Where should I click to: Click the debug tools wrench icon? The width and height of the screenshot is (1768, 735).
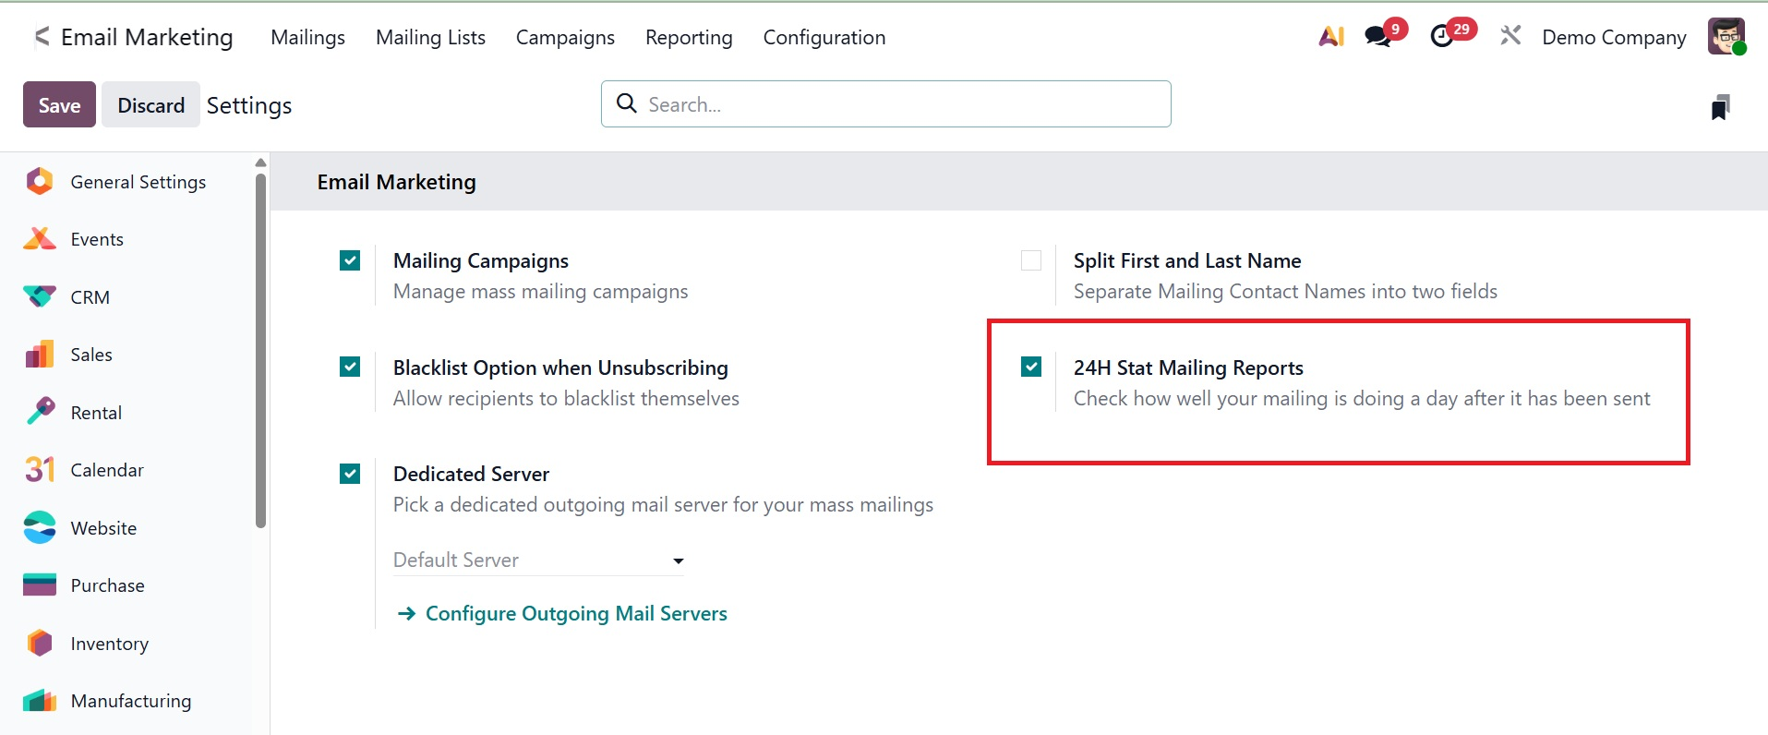coord(1510,37)
